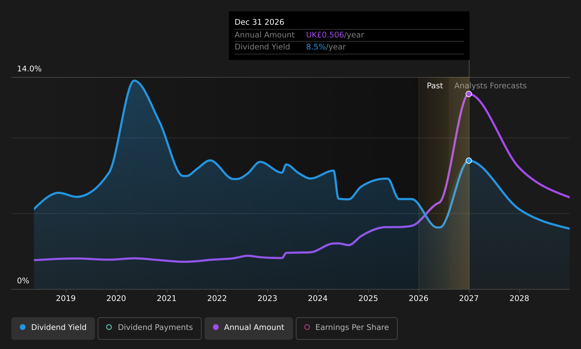This screenshot has width=581, height=349.
Task: Click the 2026 x-axis label
Action: 419,298
